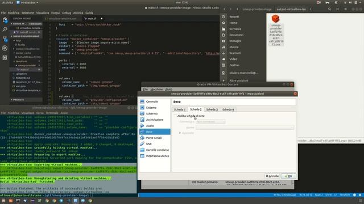Viewport: 364px width, 204px height.
Task: Switch to virtualbox-template.json editor tab
Action: pyautogui.click(x=62, y=19)
